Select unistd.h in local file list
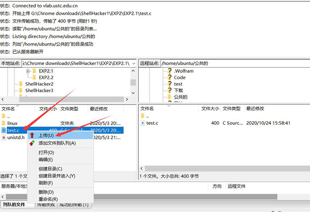Image resolution: width=310 pixels, height=212 pixels. [16, 138]
